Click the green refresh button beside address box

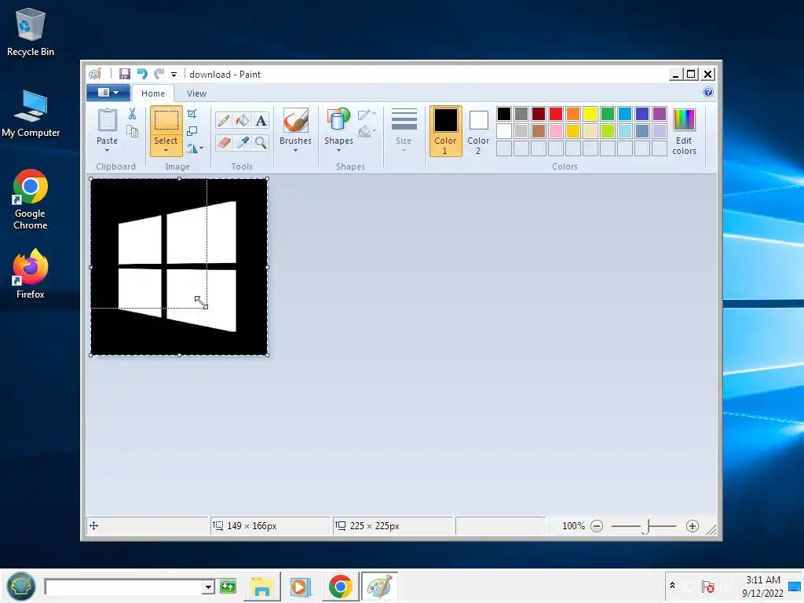(x=228, y=587)
